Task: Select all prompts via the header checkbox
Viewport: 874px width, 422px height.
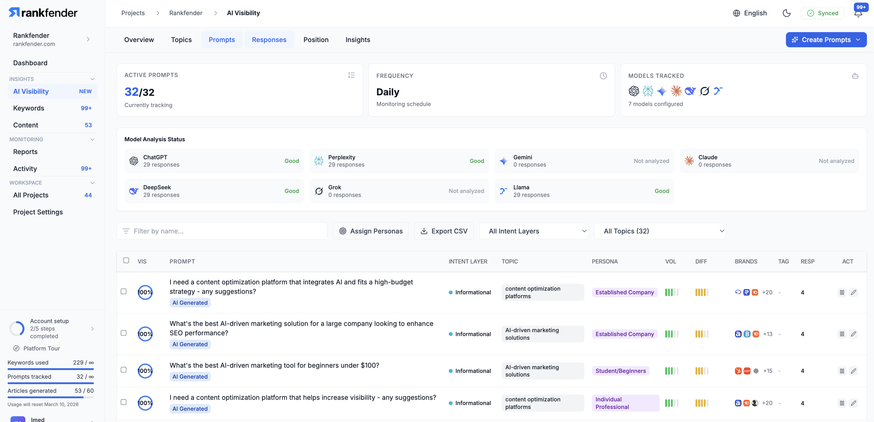Action: tap(126, 260)
